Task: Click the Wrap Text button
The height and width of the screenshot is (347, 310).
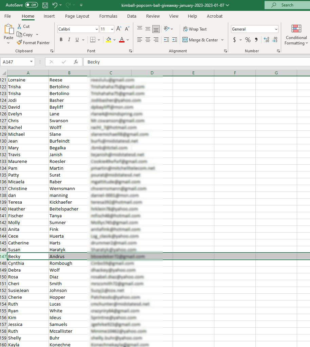Action: tap(195, 29)
